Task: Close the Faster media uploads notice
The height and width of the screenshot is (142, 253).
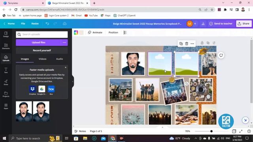Action: point(66,67)
